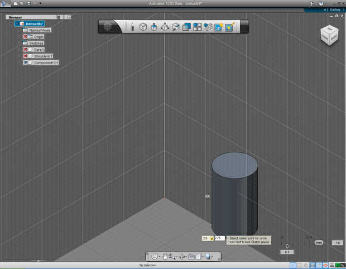Select Named Views in the browser

[x=37, y=30]
